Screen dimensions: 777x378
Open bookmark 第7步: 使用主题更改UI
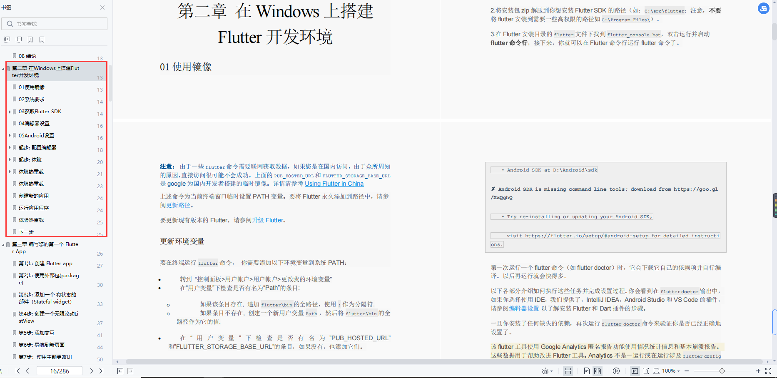[x=45, y=357]
